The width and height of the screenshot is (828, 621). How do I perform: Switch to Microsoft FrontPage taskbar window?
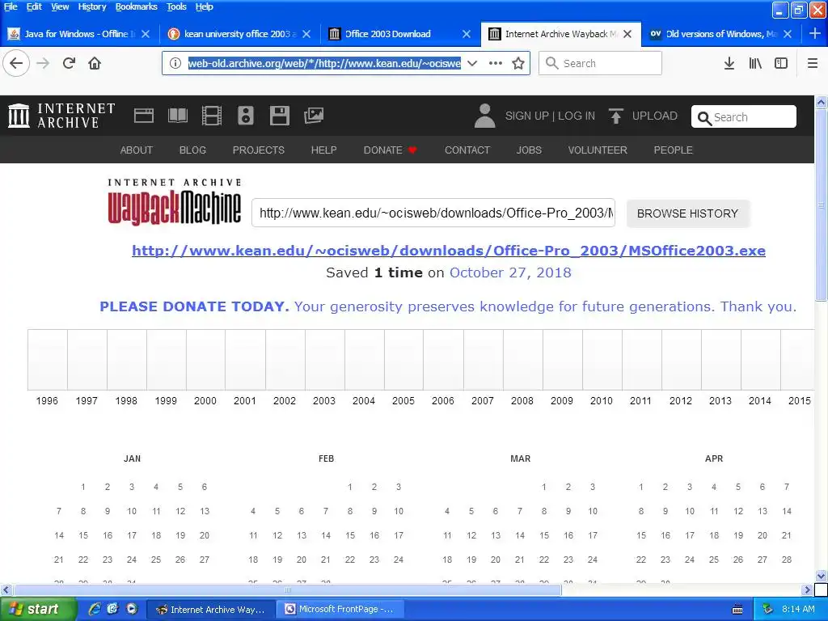[340, 609]
